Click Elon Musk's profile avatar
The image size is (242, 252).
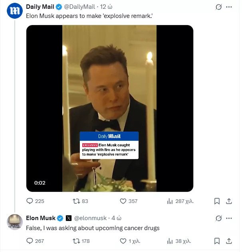coord(15,222)
